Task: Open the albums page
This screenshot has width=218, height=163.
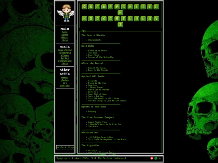Action: click(65, 56)
